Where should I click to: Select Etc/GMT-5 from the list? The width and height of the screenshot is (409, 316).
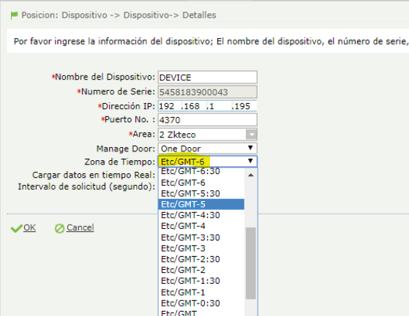coord(201,204)
